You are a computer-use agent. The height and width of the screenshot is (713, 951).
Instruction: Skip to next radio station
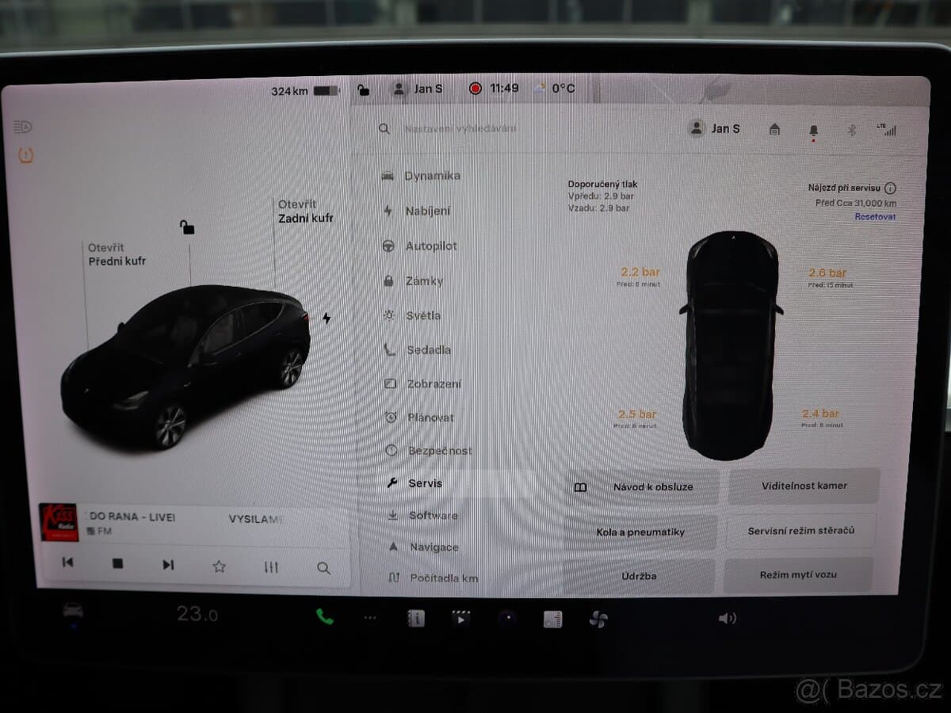(168, 565)
